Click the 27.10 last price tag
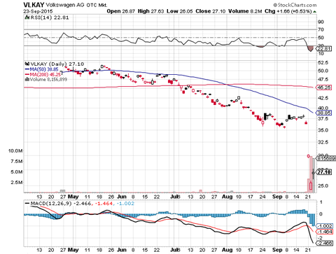Image resolution: width=336 pixels, height=254 pixels. (324, 172)
